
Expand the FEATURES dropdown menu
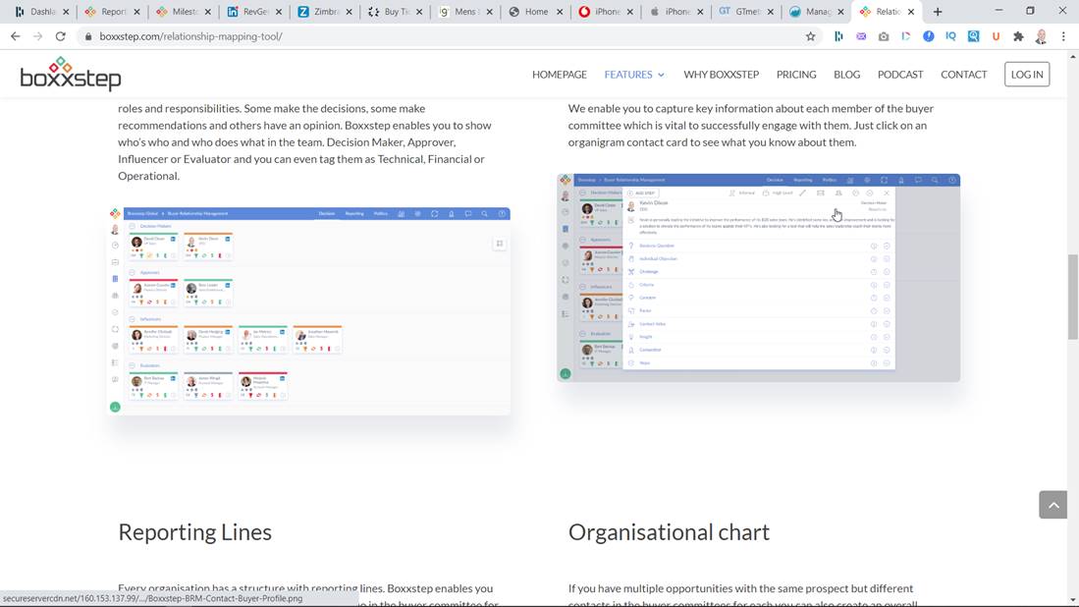point(634,75)
